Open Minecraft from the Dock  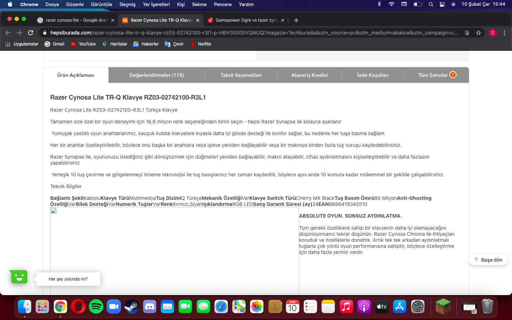(x=443, y=306)
